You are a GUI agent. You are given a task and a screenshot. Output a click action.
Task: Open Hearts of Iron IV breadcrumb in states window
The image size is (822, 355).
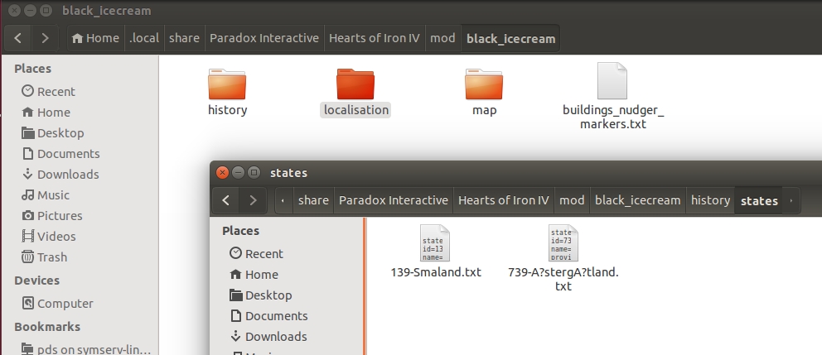click(x=504, y=200)
